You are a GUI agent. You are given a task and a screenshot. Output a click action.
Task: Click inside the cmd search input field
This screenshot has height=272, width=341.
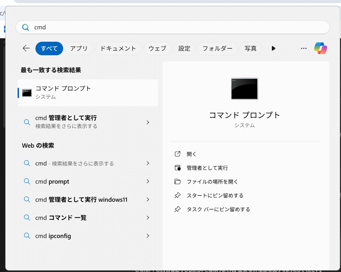click(x=115, y=27)
